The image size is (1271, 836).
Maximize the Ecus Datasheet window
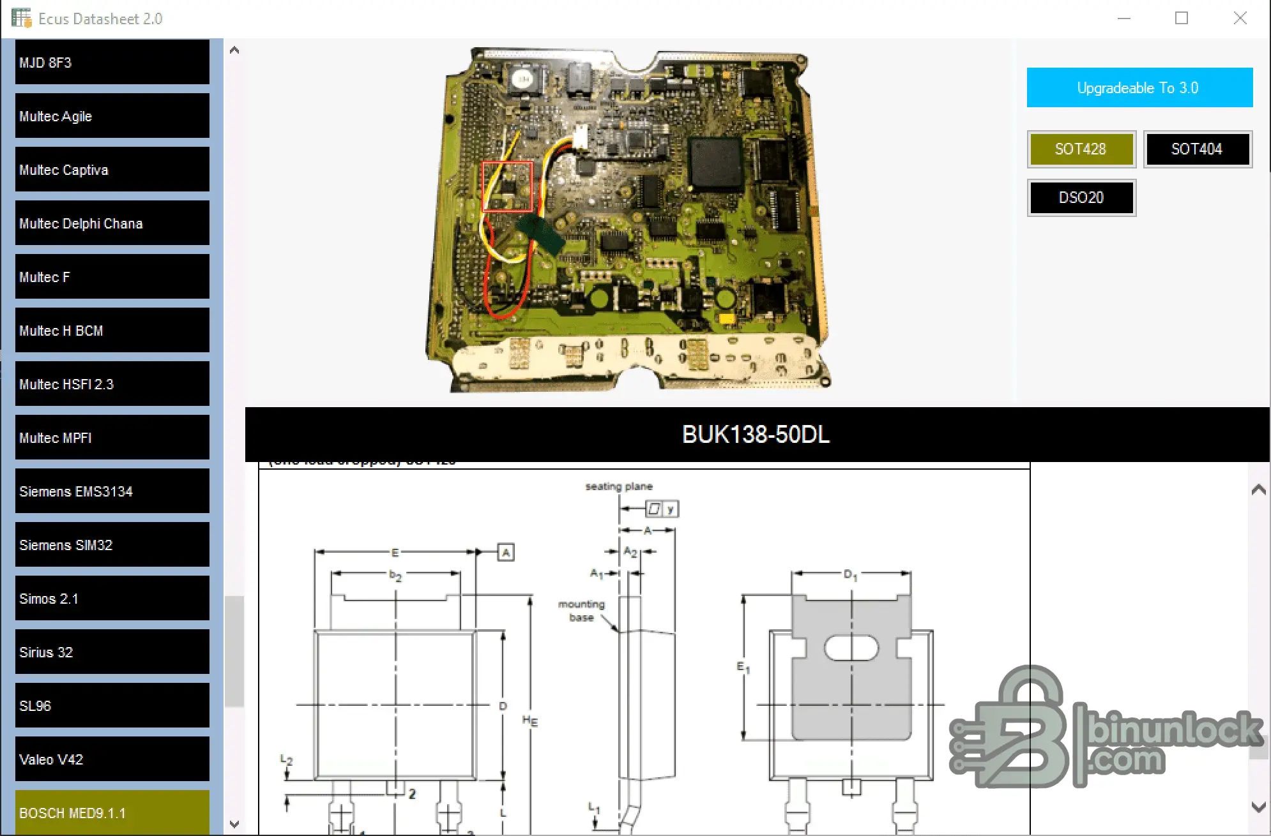(x=1182, y=19)
